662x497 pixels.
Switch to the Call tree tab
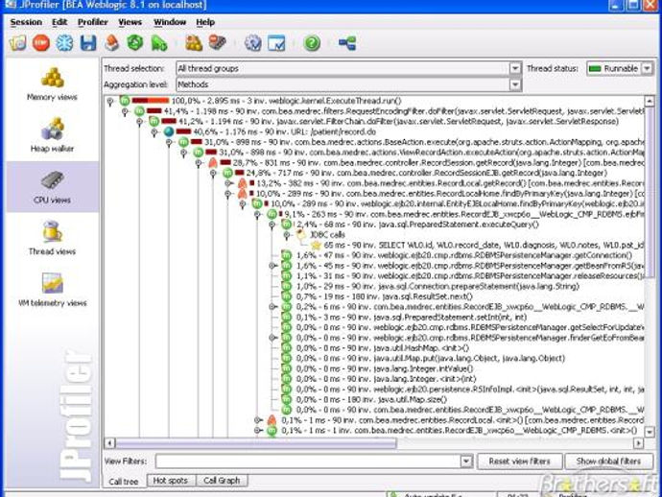(x=124, y=482)
